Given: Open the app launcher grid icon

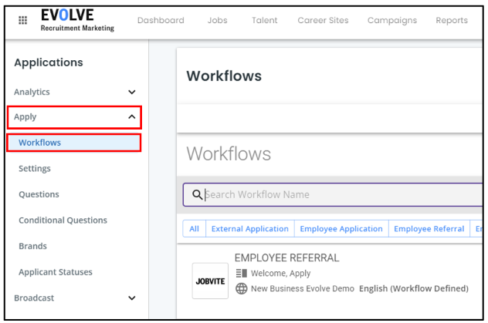Looking at the screenshot, I should coord(22,20).
